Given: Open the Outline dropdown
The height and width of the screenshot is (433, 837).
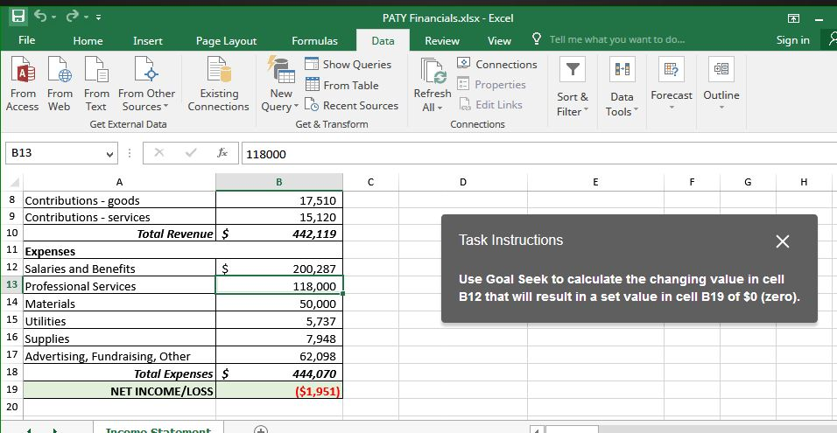Looking at the screenshot, I should [721, 84].
